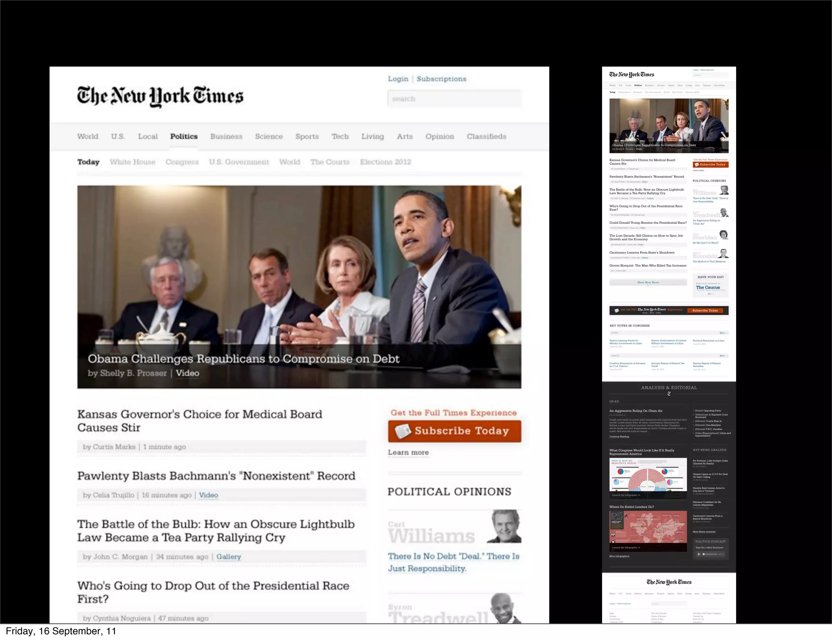The height and width of the screenshot is (640, 832).
Task: Click the Login link
Action: 398,79
